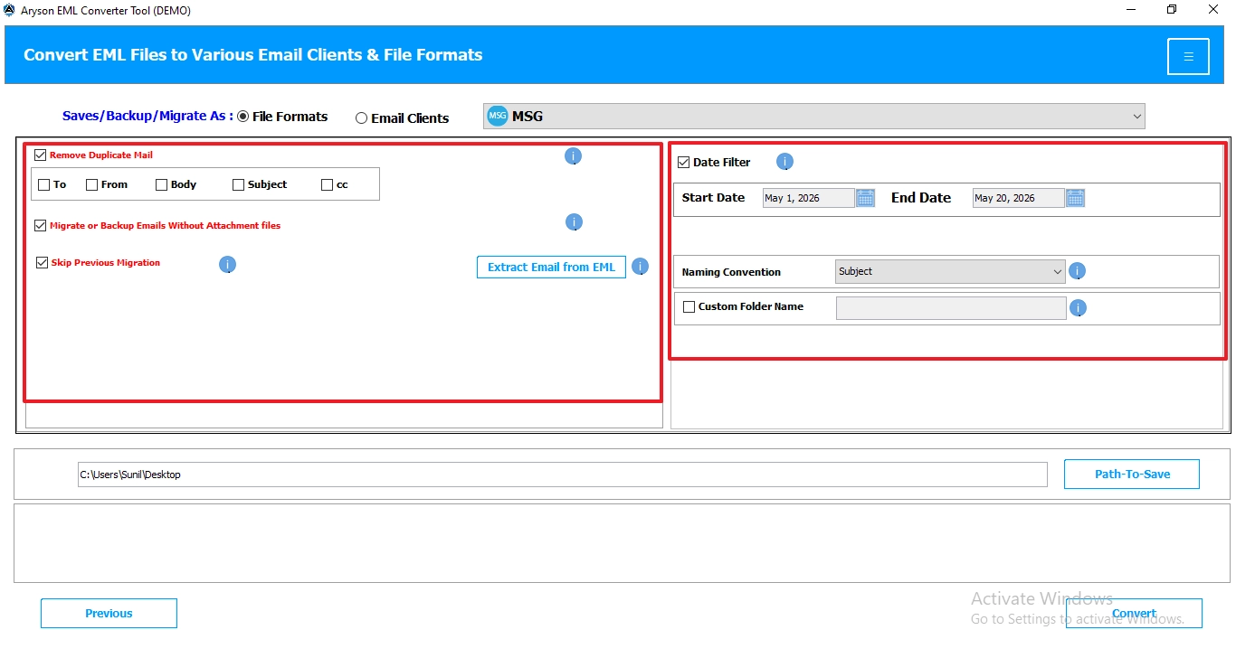Toggle Migrate Emails Without Attachment files checkbox
The width and height of the screenshot is (1236, 658).
(x=40, y=225)
